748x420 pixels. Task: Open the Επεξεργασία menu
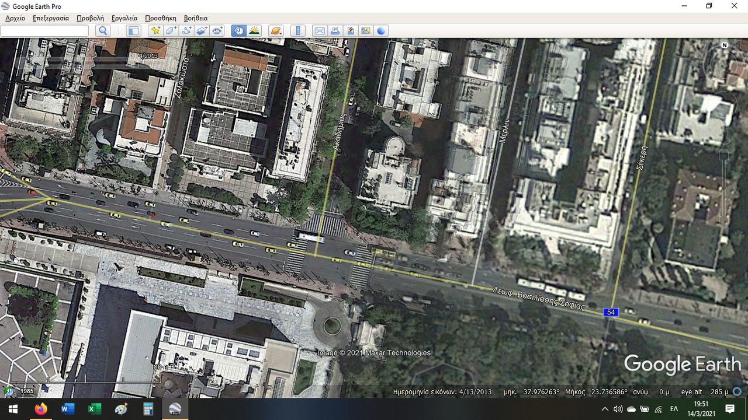coord(51,18)
